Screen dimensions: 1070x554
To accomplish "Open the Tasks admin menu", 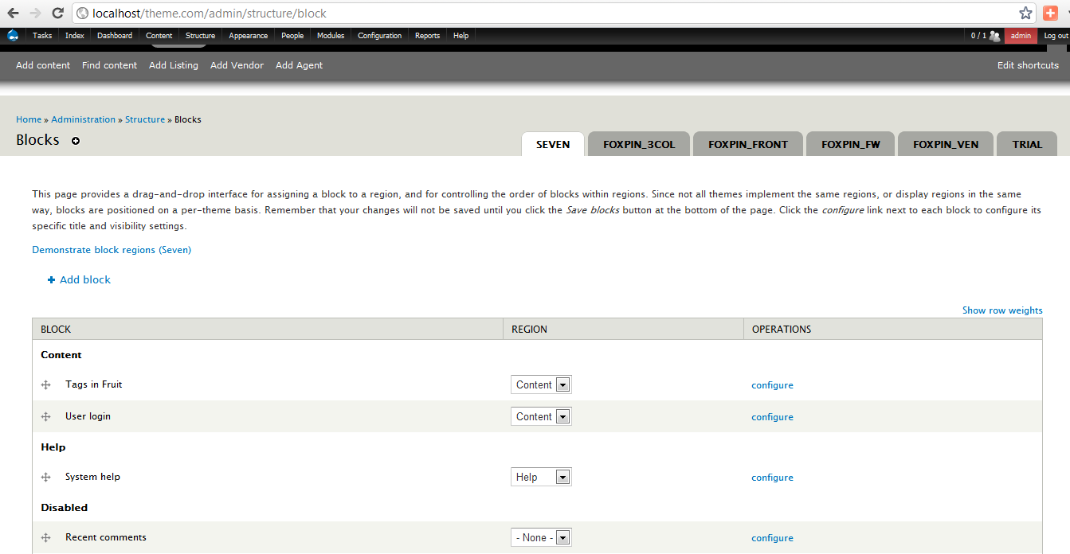I will point(42,35).
